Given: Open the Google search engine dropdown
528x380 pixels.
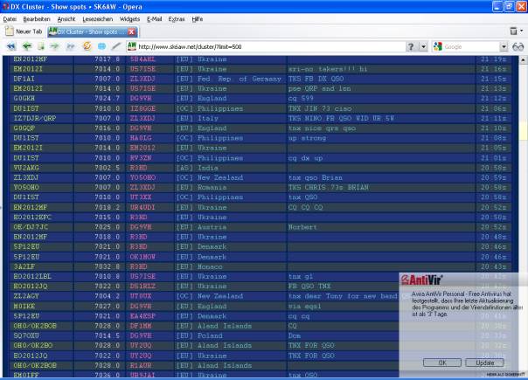Looking at the screenshot, I should (x=504, y=47).
